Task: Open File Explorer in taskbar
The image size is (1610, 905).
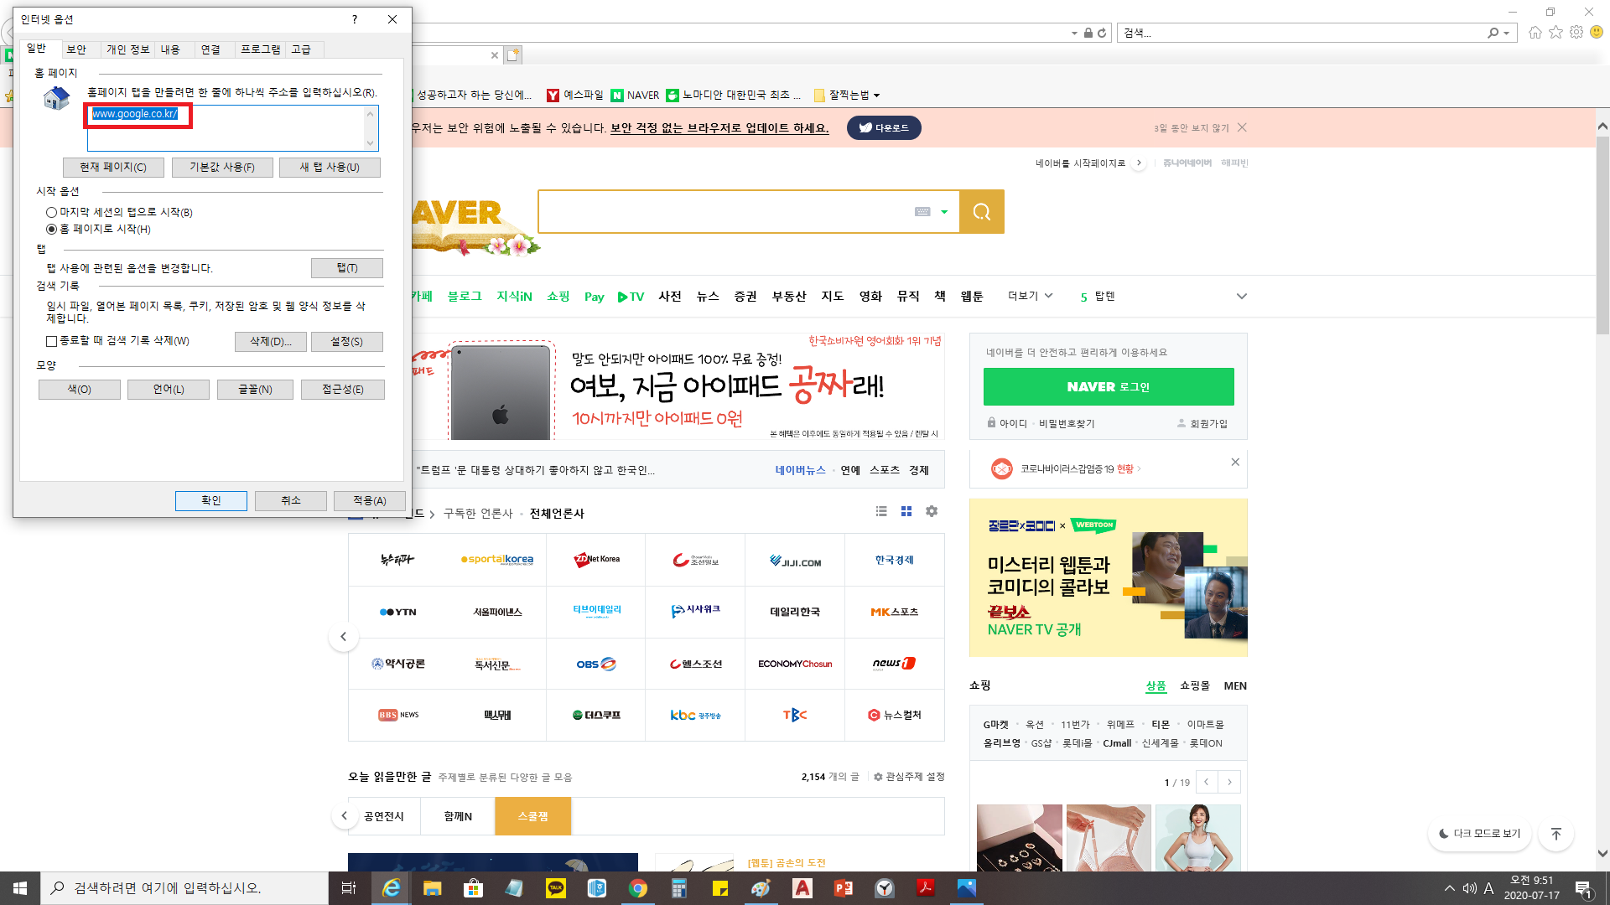Action: pyautogui.click(x=432, y=888)
